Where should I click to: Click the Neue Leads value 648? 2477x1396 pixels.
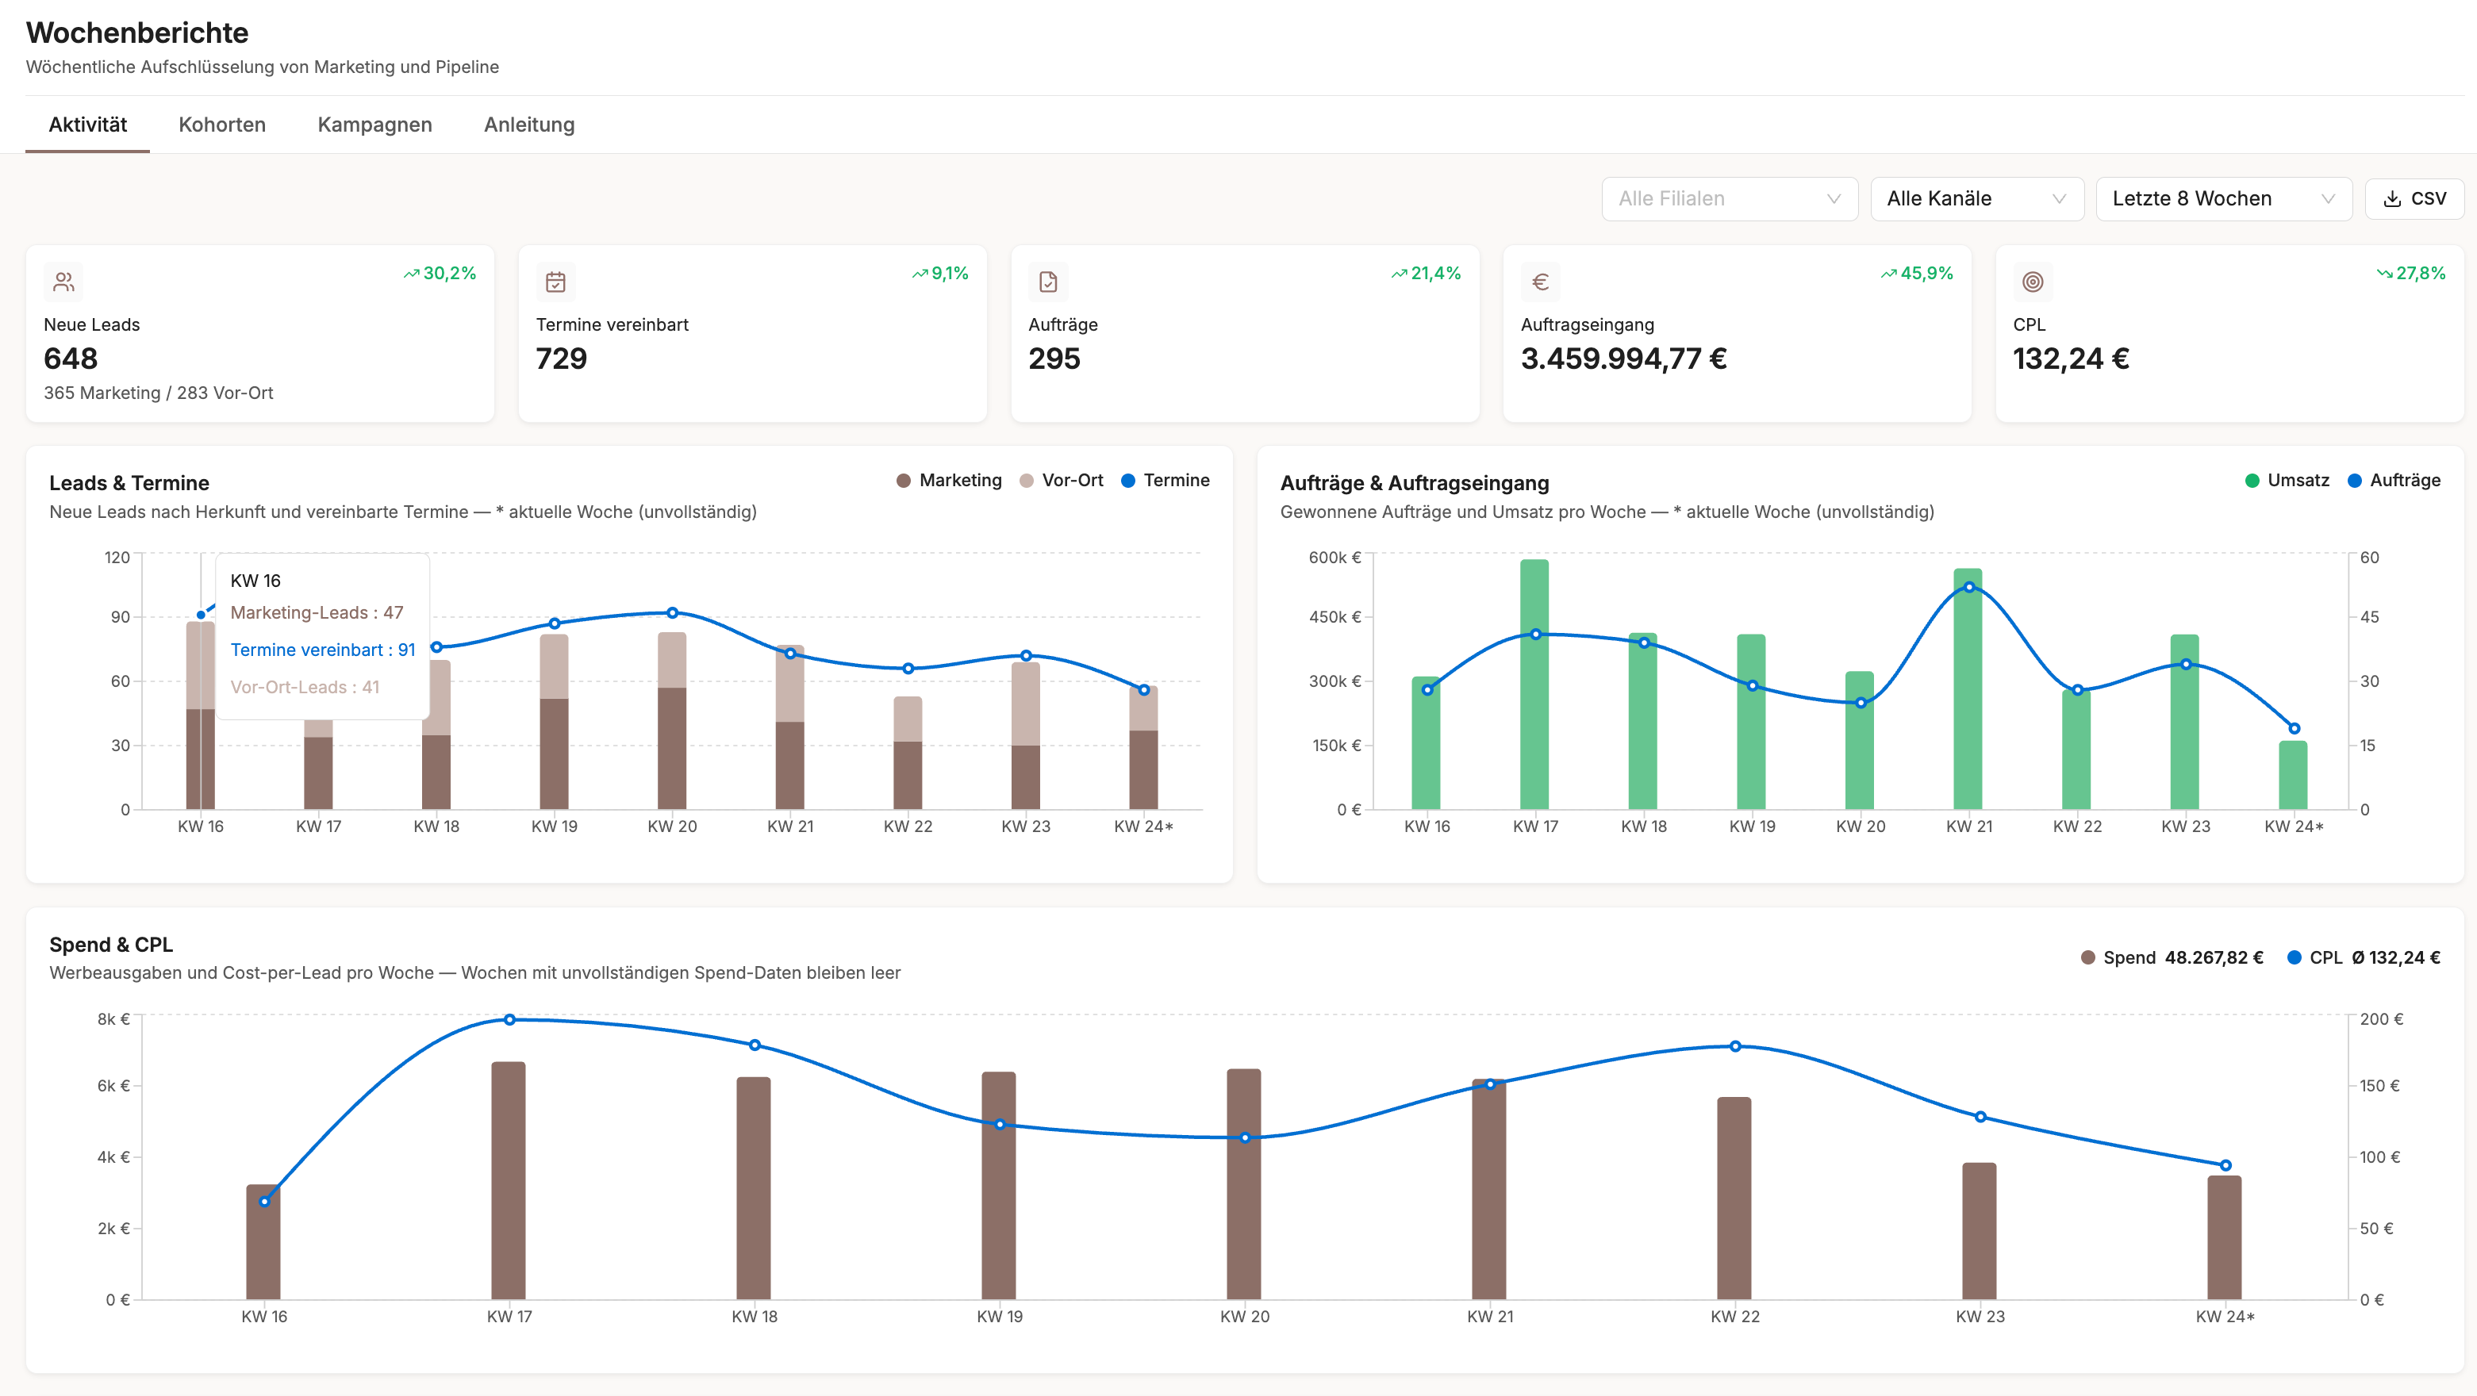[x=71, y=359]
